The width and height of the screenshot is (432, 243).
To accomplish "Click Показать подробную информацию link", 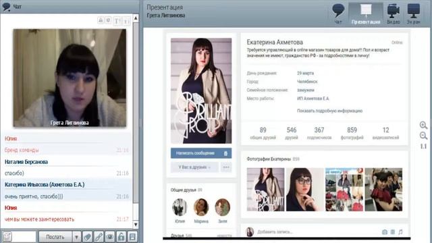I will 329,111.
